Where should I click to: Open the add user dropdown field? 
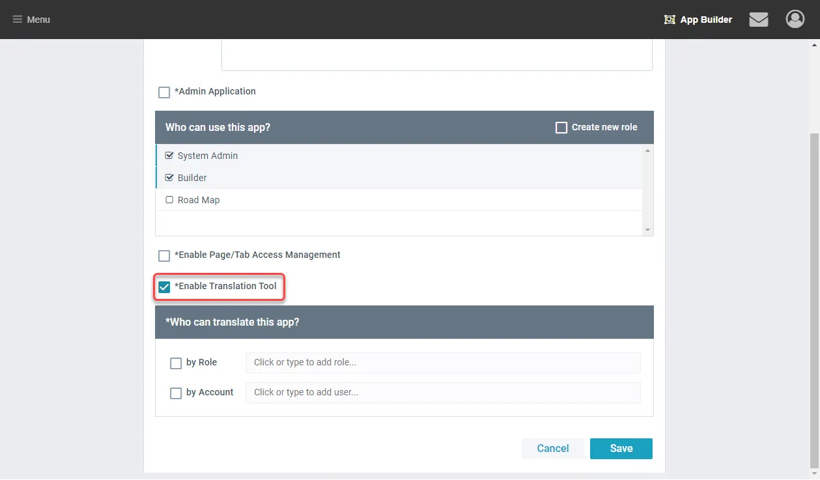click(442, 393)
